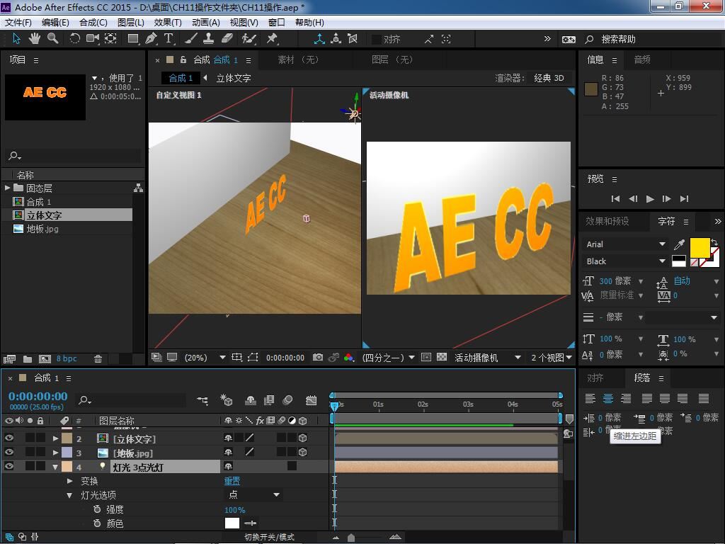
Task: Collapse the 灯光选项 group
Action: (x=70, y=495)
